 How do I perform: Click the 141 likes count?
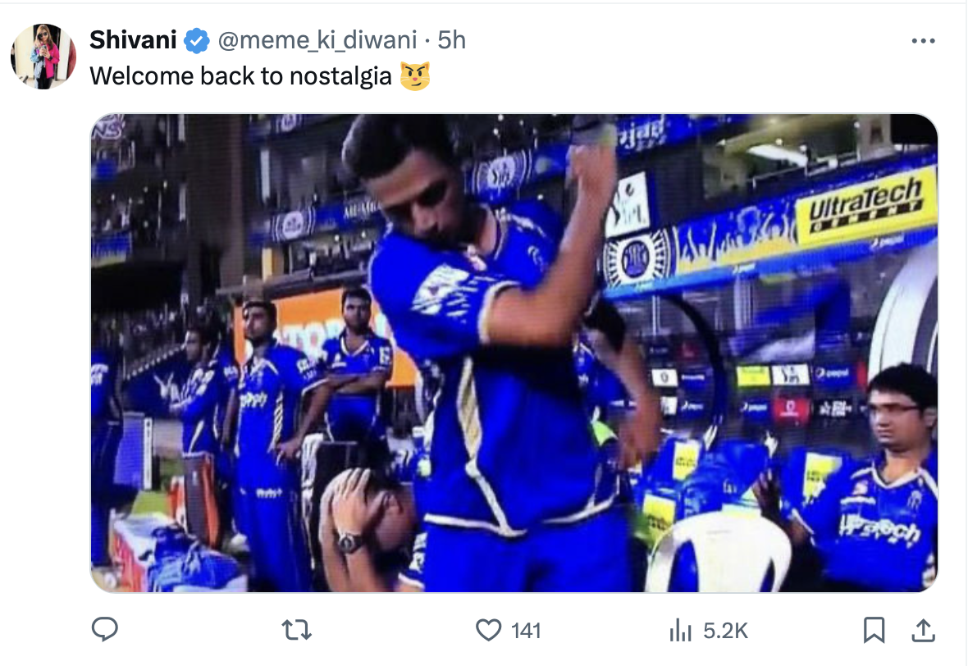526,631
